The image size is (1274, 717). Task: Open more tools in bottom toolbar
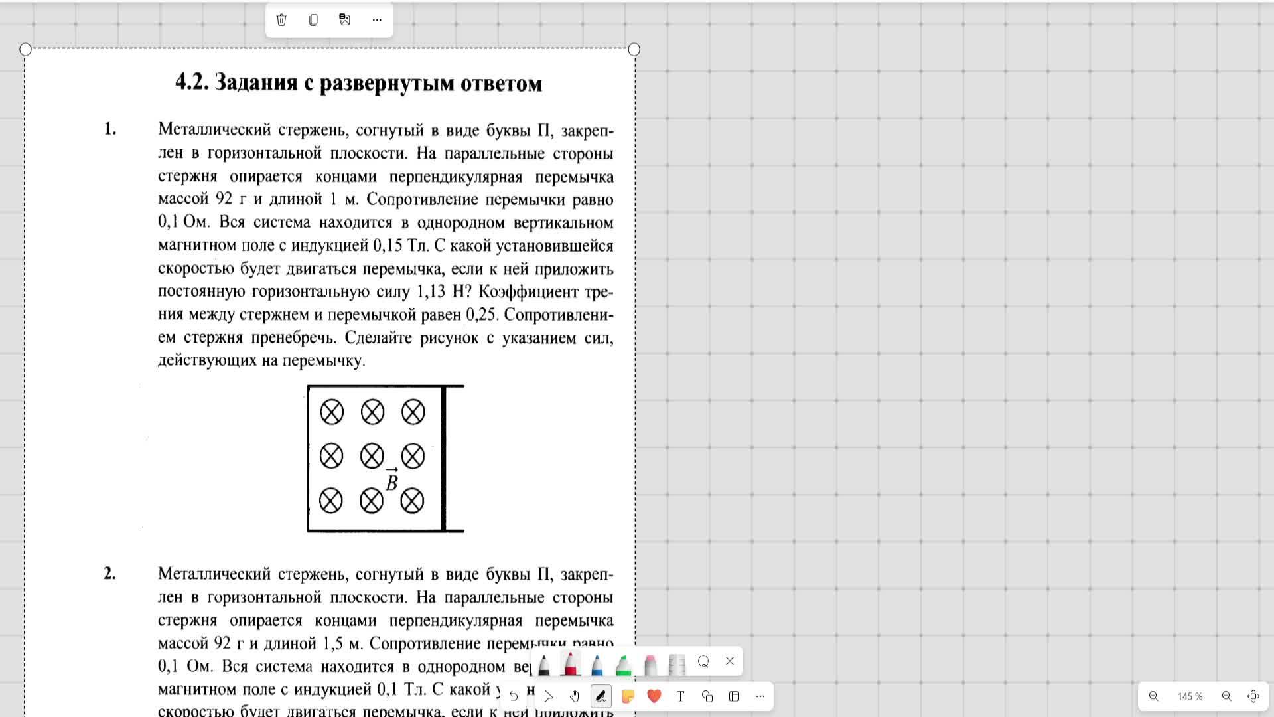[760, 696]
